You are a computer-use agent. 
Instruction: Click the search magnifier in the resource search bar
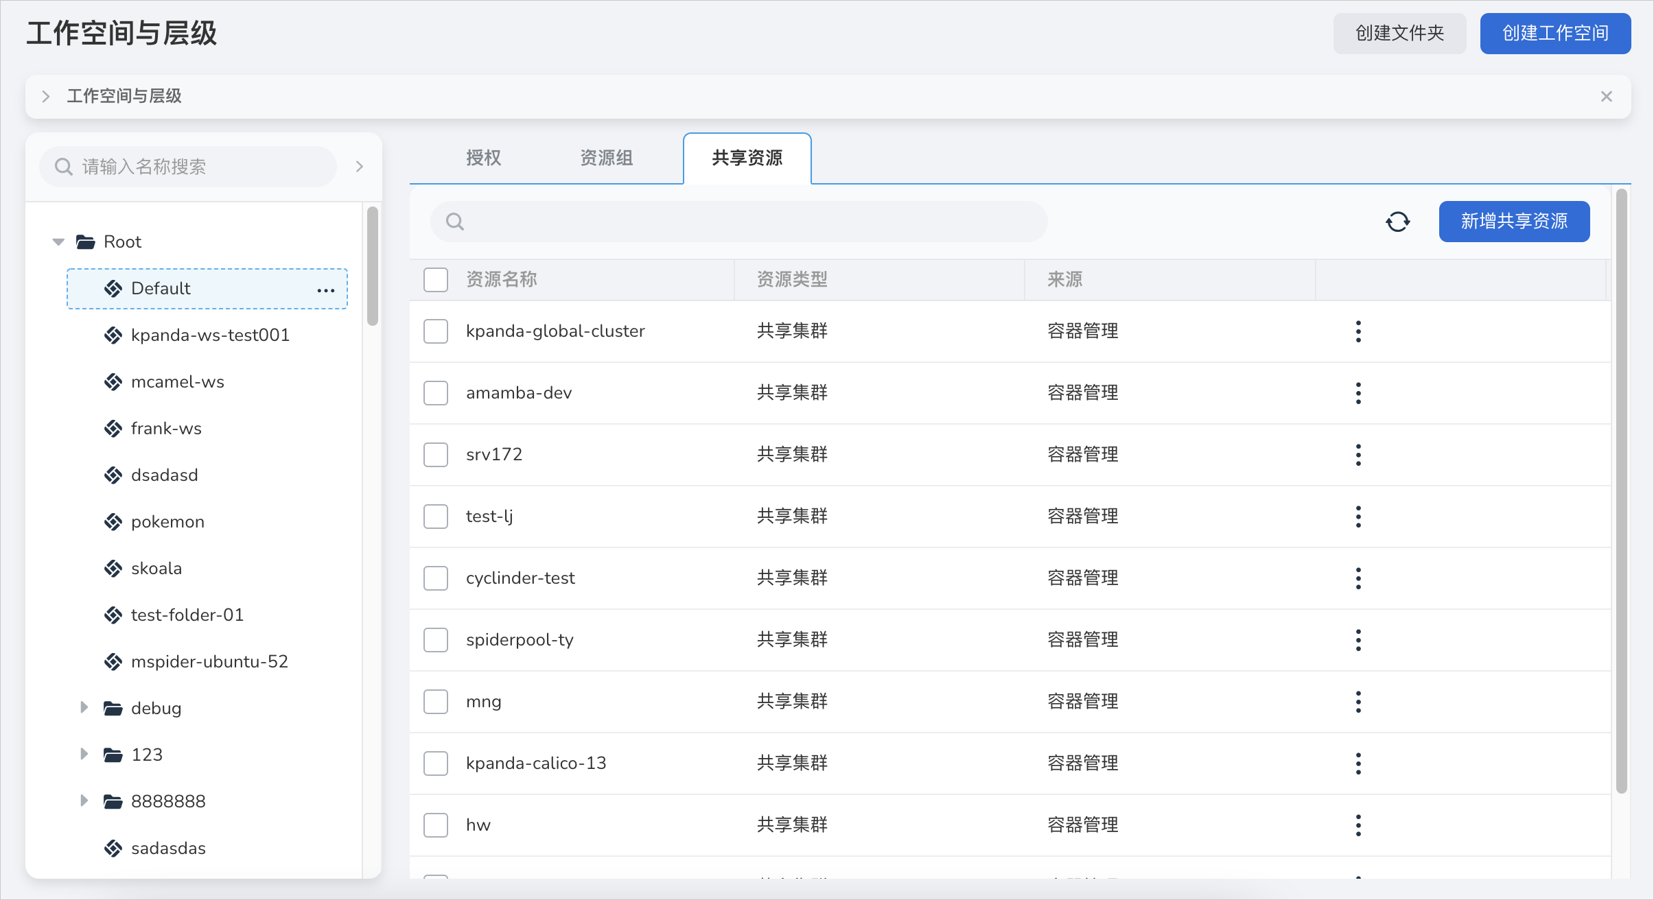[x=455, y=222]
